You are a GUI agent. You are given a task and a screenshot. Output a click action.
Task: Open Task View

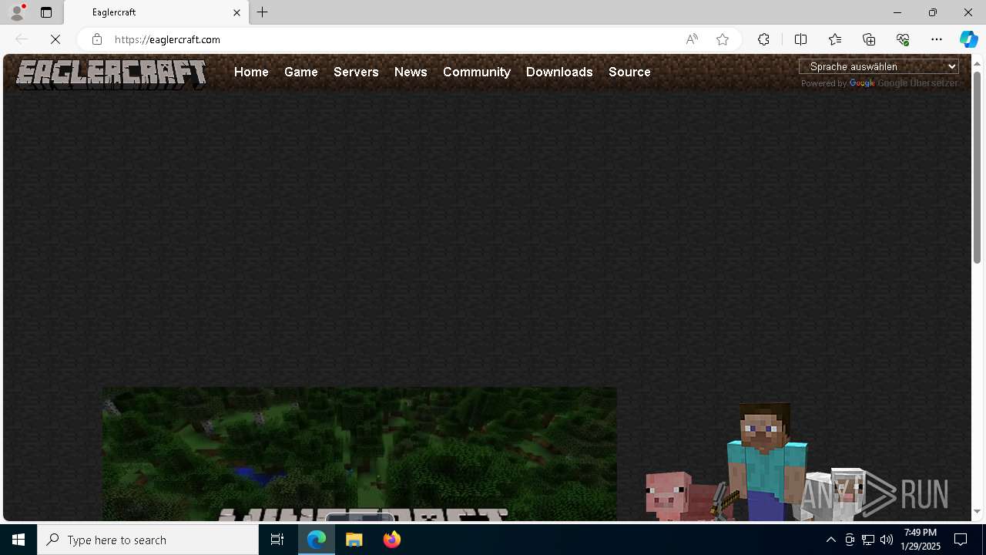277,540
